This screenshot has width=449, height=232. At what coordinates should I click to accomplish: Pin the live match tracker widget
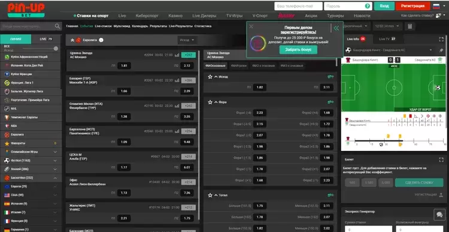click(x=441, y=50)
